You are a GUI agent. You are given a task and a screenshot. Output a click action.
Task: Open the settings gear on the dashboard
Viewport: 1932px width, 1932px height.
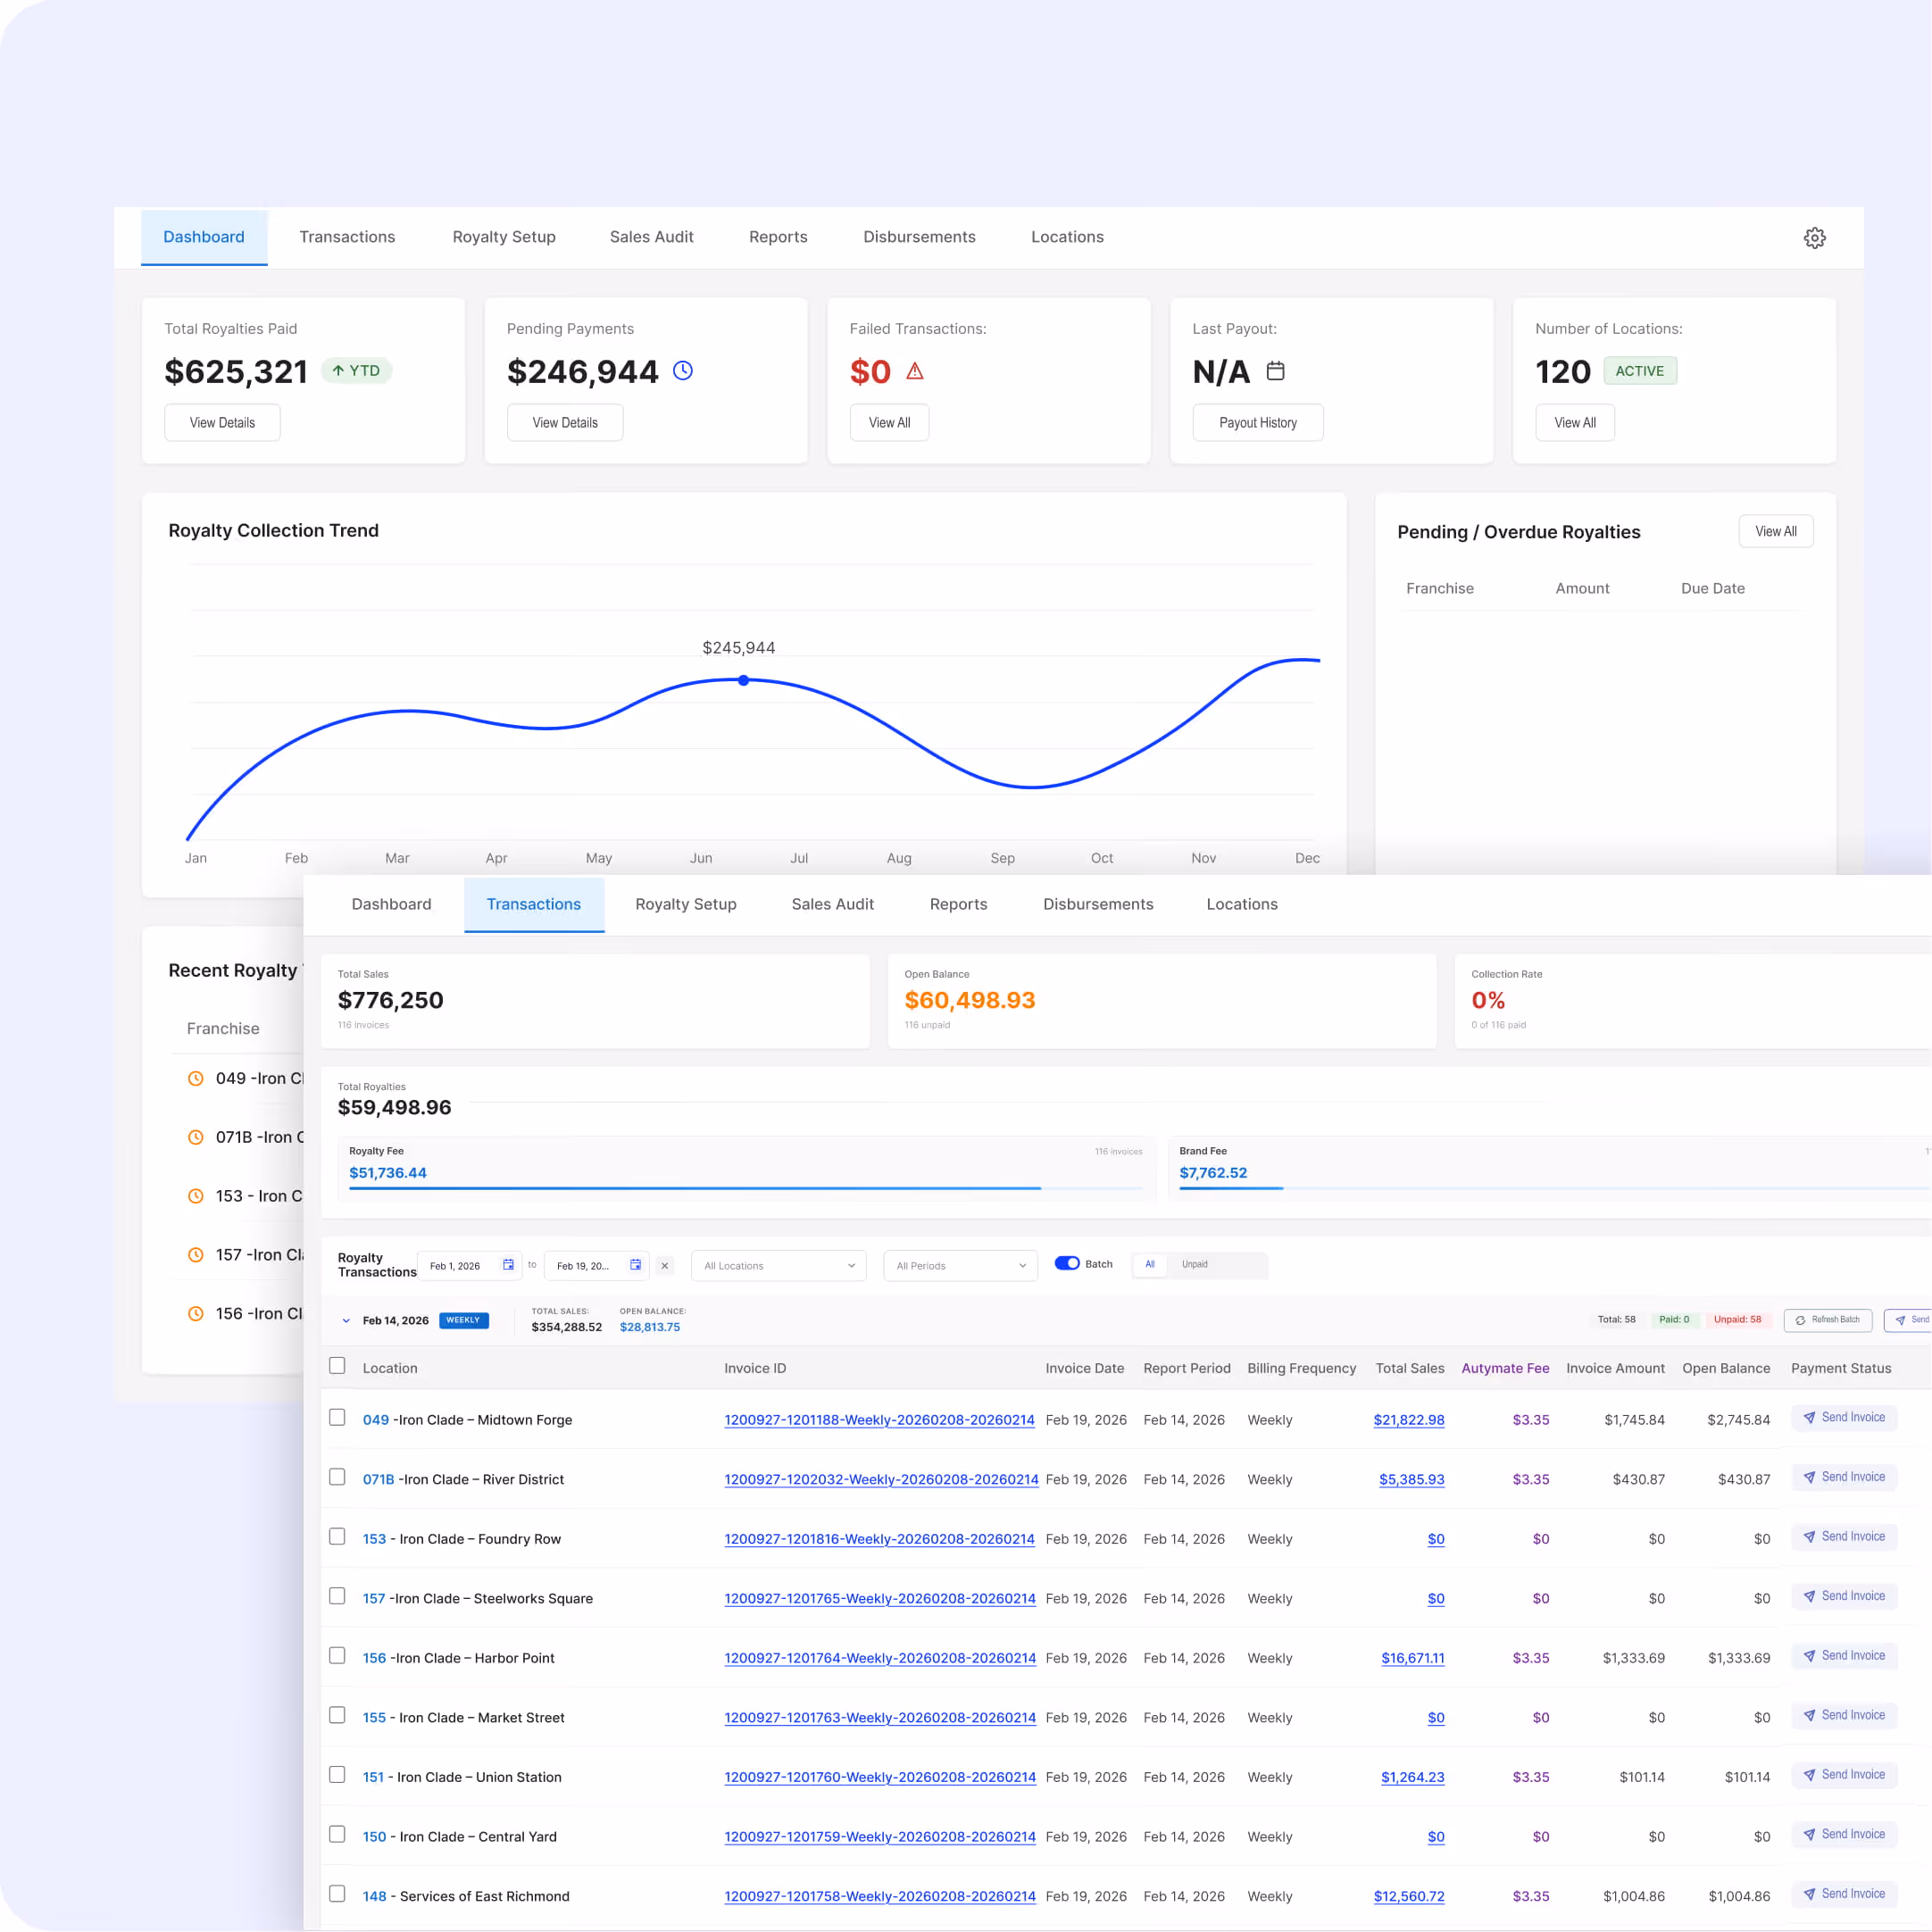coord(1815,237)
